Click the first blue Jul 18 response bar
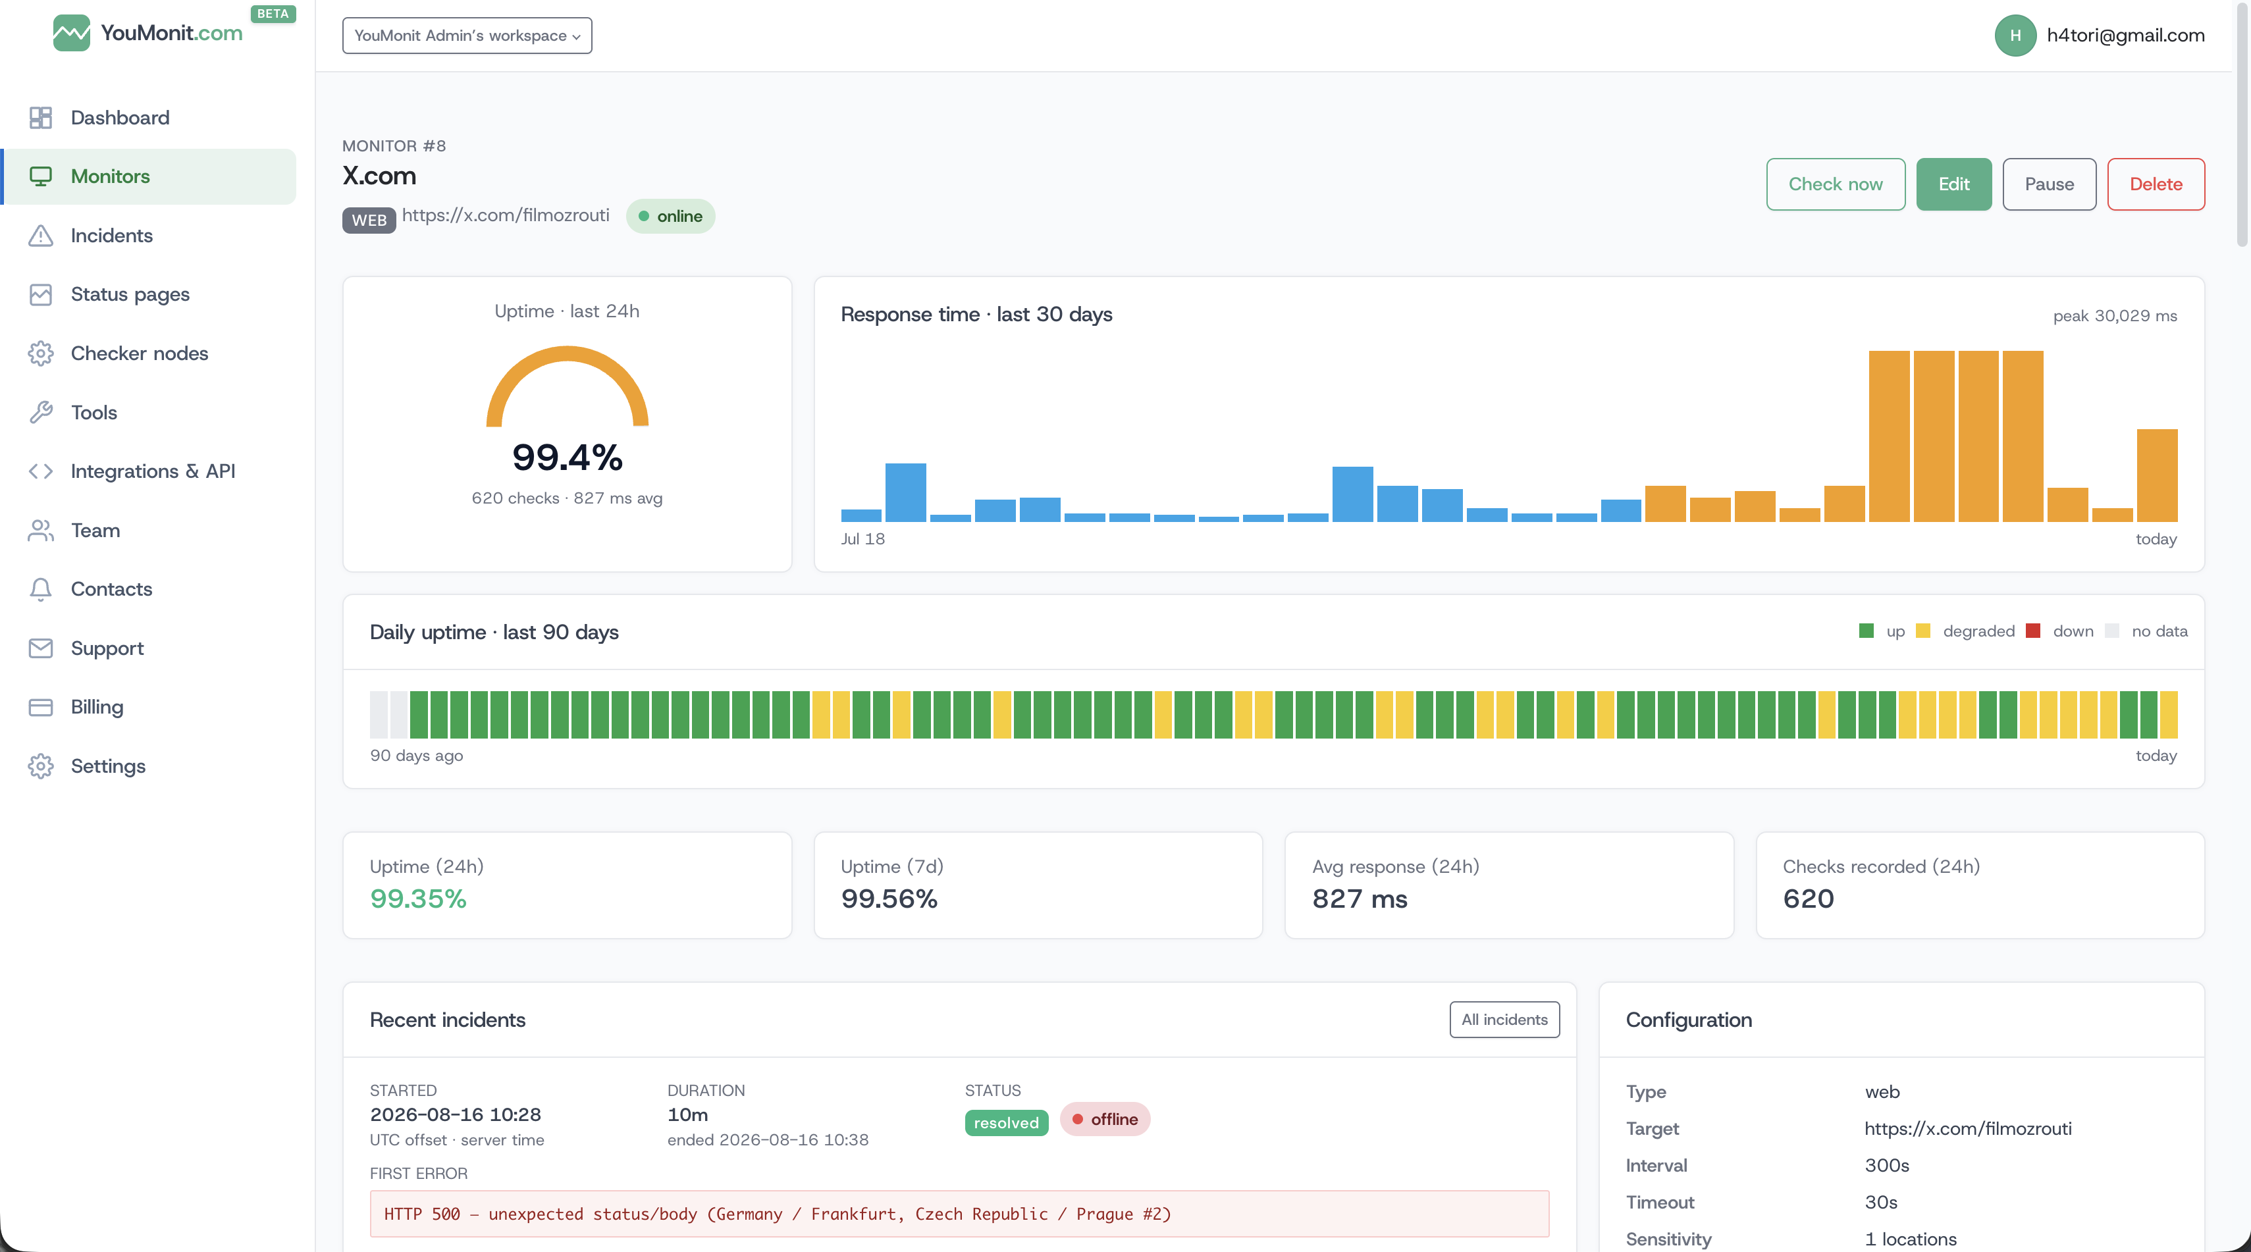The height and width of the screenshot is (1252, 2251). tap(861, 515)
